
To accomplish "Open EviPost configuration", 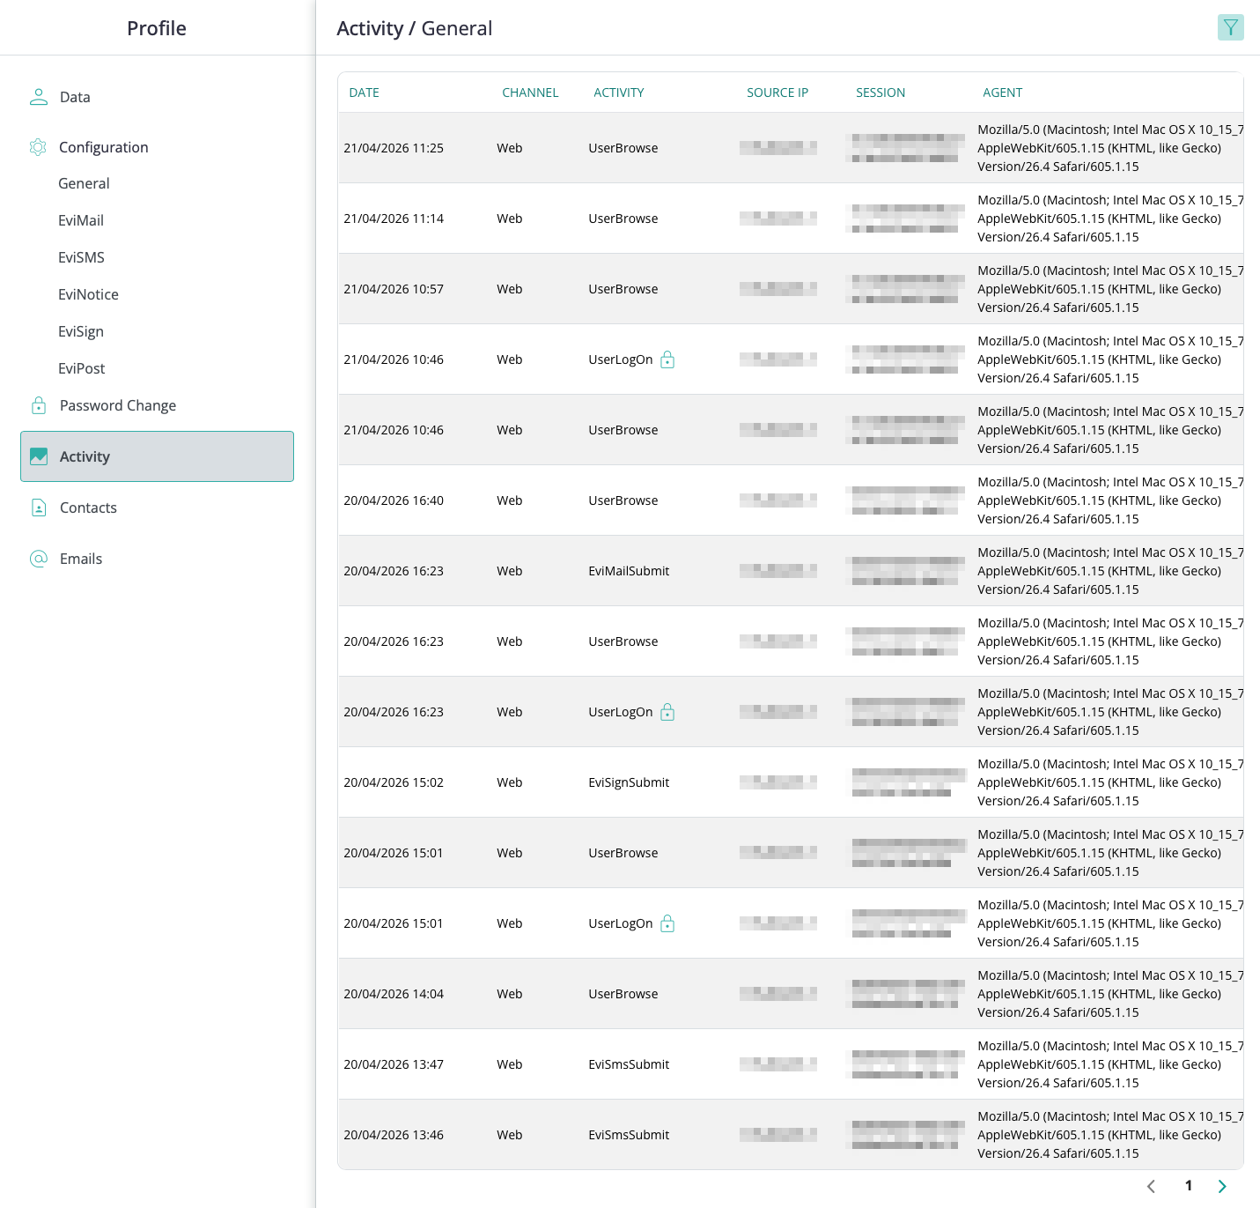I will (x=81, y=368).
